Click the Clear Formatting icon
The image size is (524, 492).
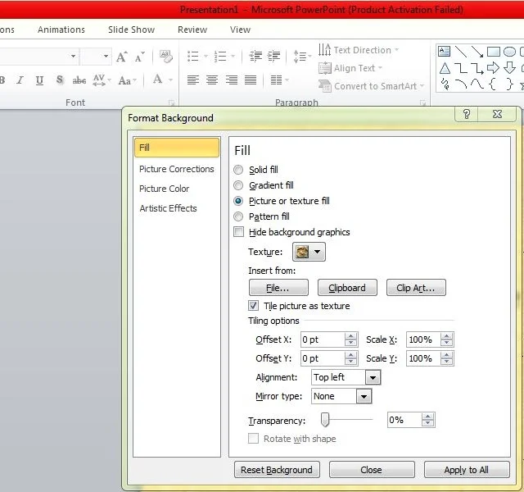pyautogui.click(x=166, y=57)
